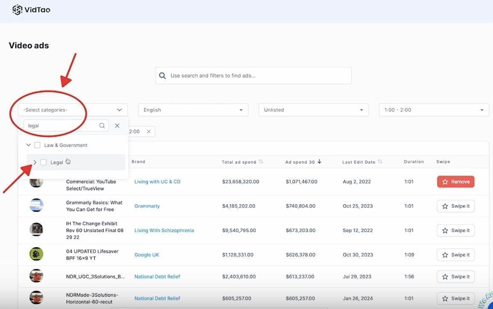Screen dimensions: 493x309
Task: Open the Select categories dropdown
Action: (73, 110)
